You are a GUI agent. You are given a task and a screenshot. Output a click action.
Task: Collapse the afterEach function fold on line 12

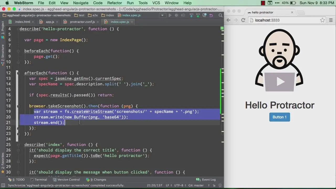(18, 73)
